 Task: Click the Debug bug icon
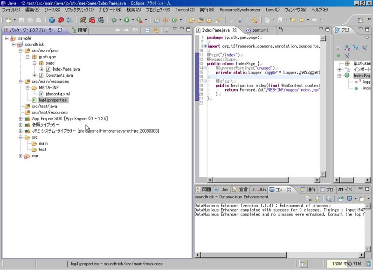tap(114, 20)
